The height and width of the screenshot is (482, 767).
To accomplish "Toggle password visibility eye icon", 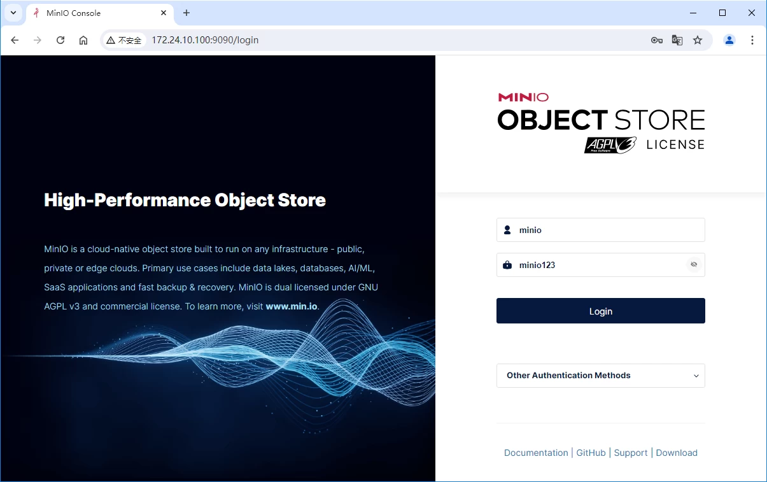I will tap(694, 265).
